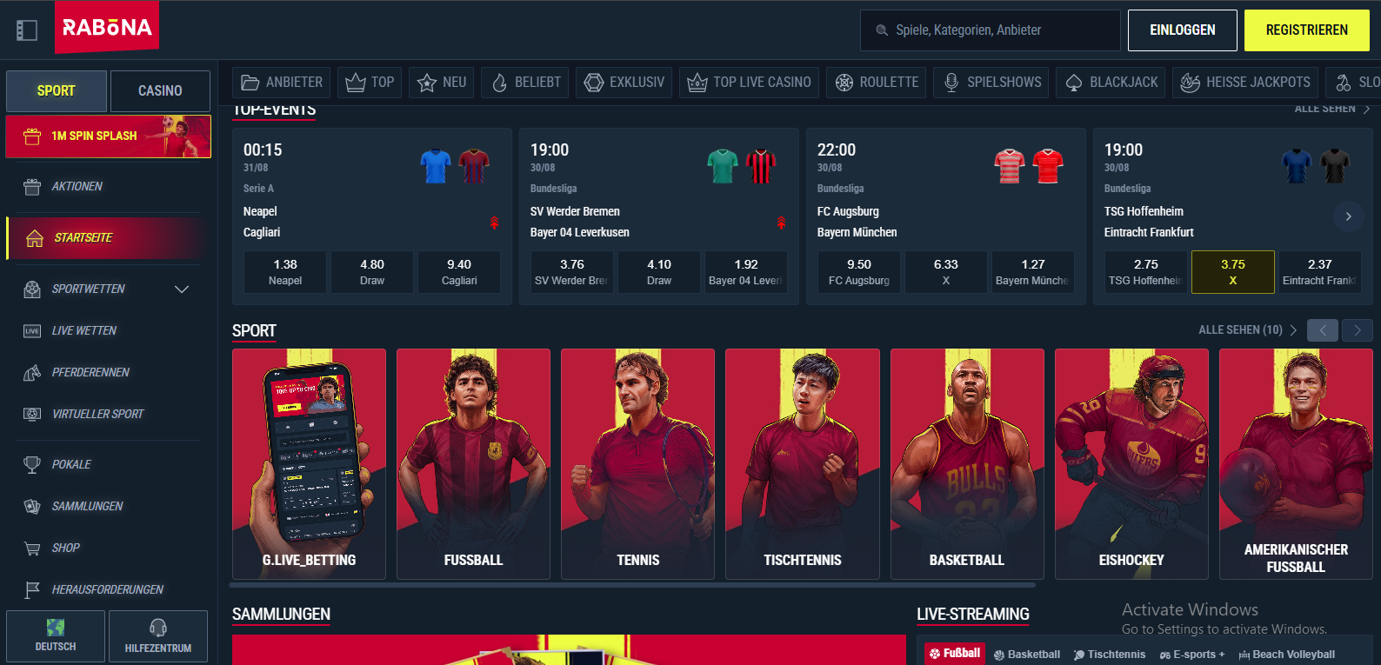Open Pokale trophy icon entry
Screen dimensions: 1381x665
32,465
